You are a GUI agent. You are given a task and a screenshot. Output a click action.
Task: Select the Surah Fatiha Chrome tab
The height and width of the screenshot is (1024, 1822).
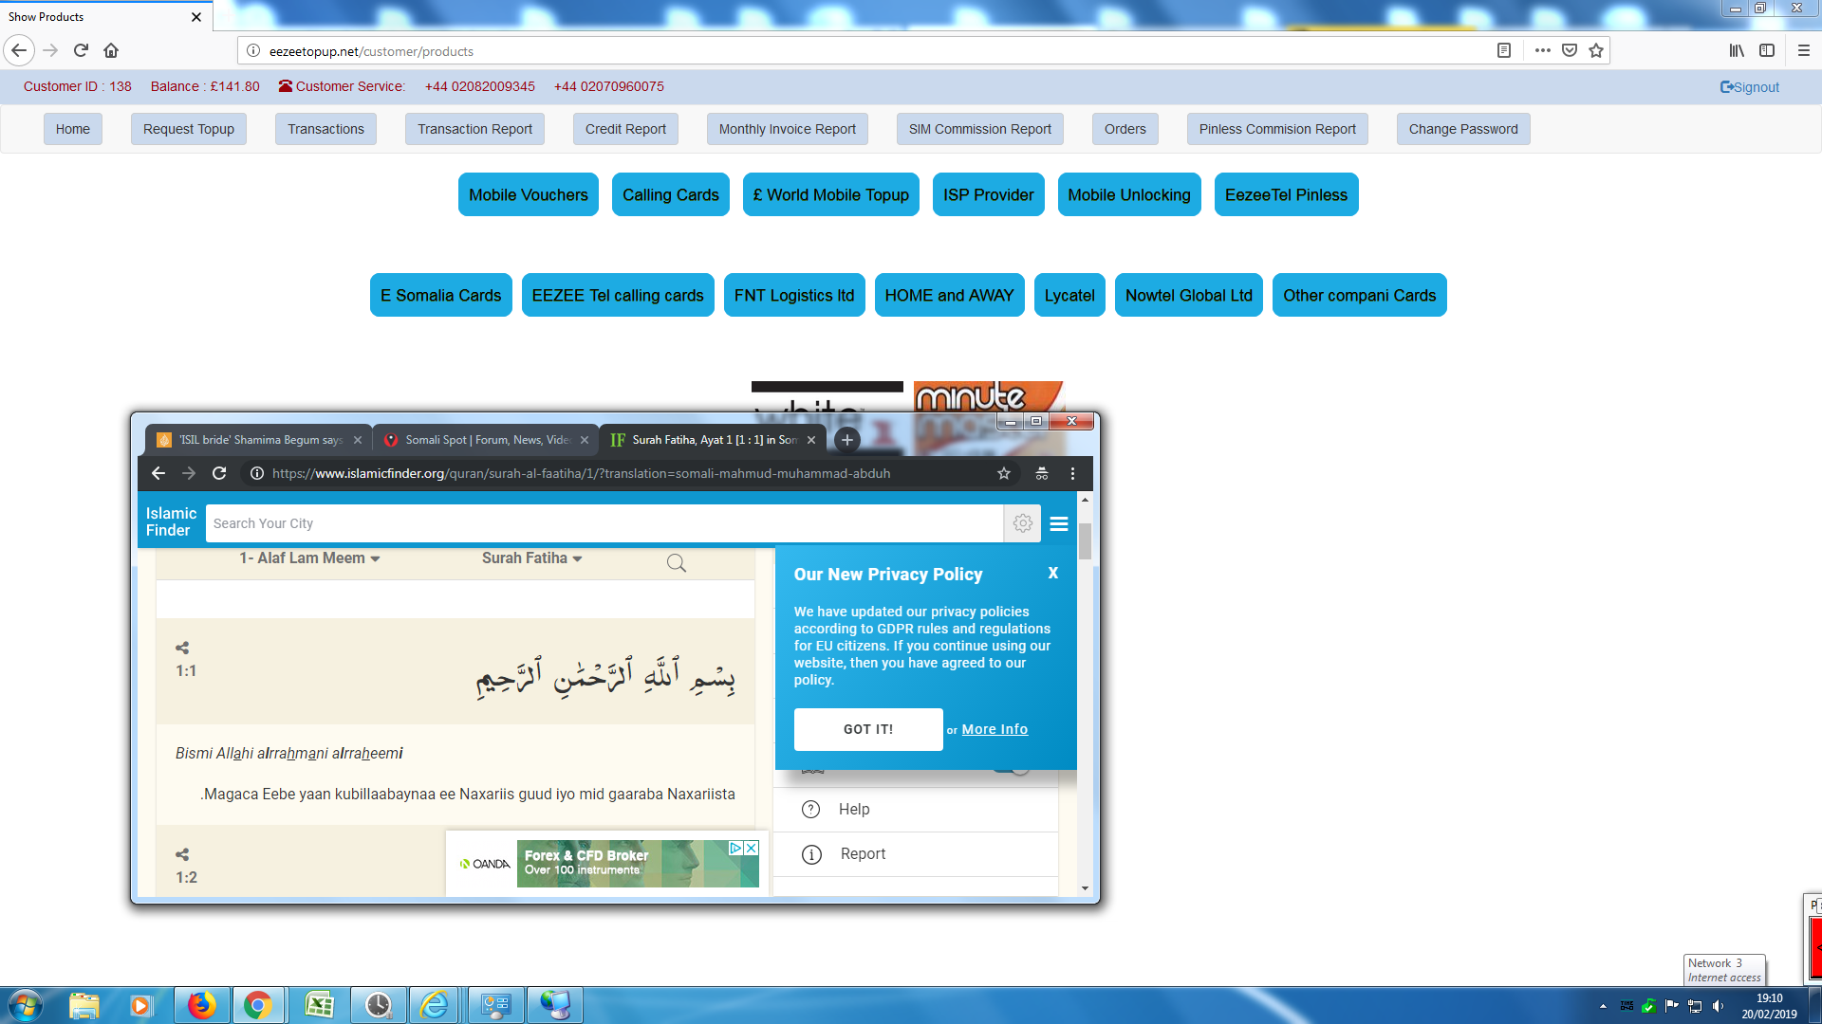tap(712, 440)
